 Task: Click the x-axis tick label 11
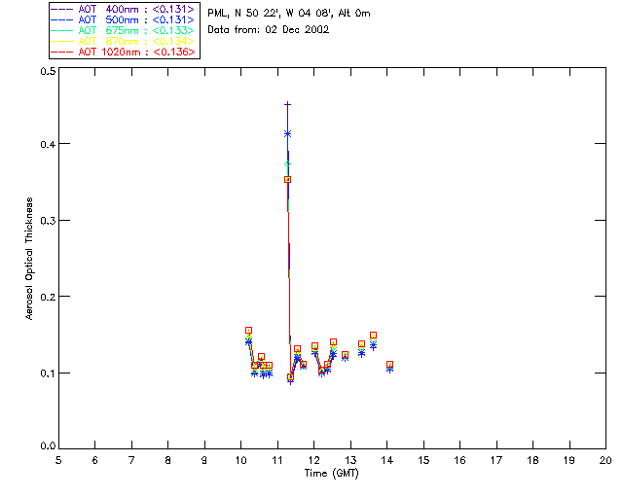(x=277, y=460)
